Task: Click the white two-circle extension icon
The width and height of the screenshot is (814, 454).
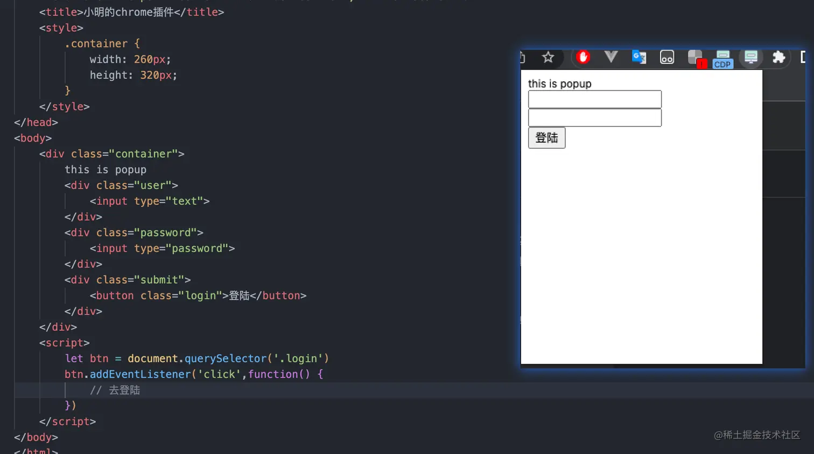Action: pos(667,57)
